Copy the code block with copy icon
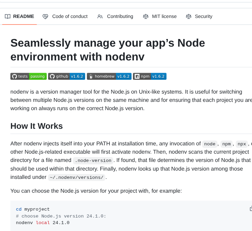This screenshot has width=252, height=231. pos(251,209)
